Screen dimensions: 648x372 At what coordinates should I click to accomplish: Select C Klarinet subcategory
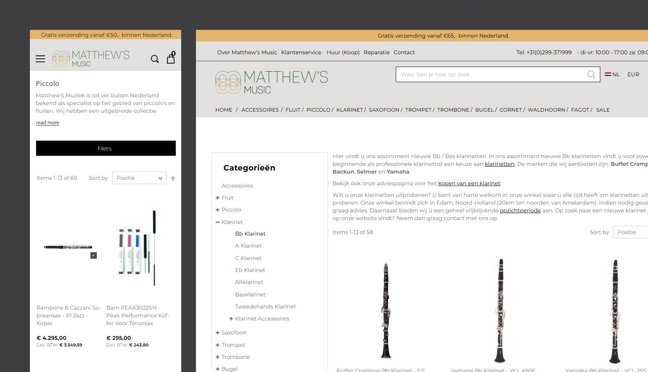pyautogui.click(x=248, y=258)
